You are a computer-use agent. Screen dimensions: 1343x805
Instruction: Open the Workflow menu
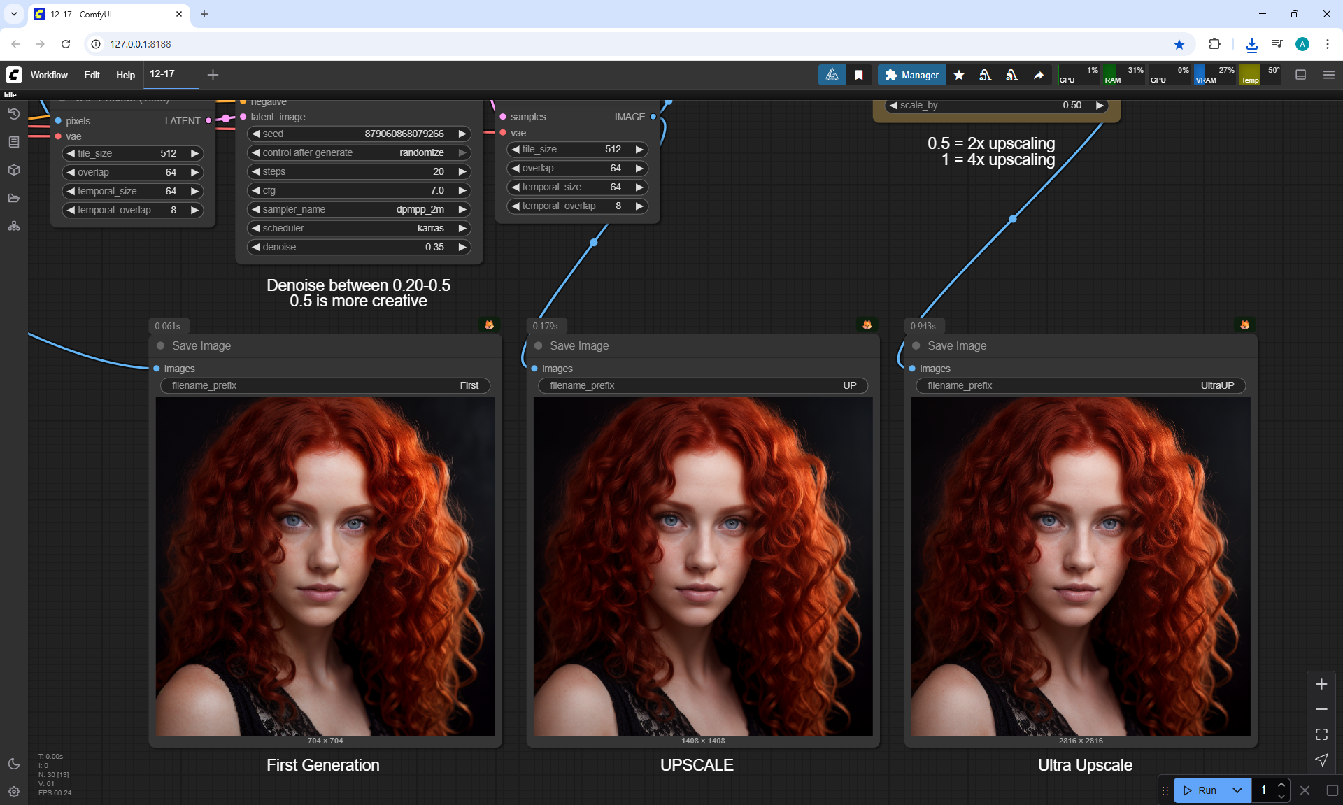[x=49, y=75]
